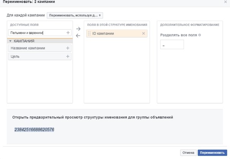Click Открыть предварительный просмотр heading text
This screenshot has height=159, width=230.
pos(93,117)
